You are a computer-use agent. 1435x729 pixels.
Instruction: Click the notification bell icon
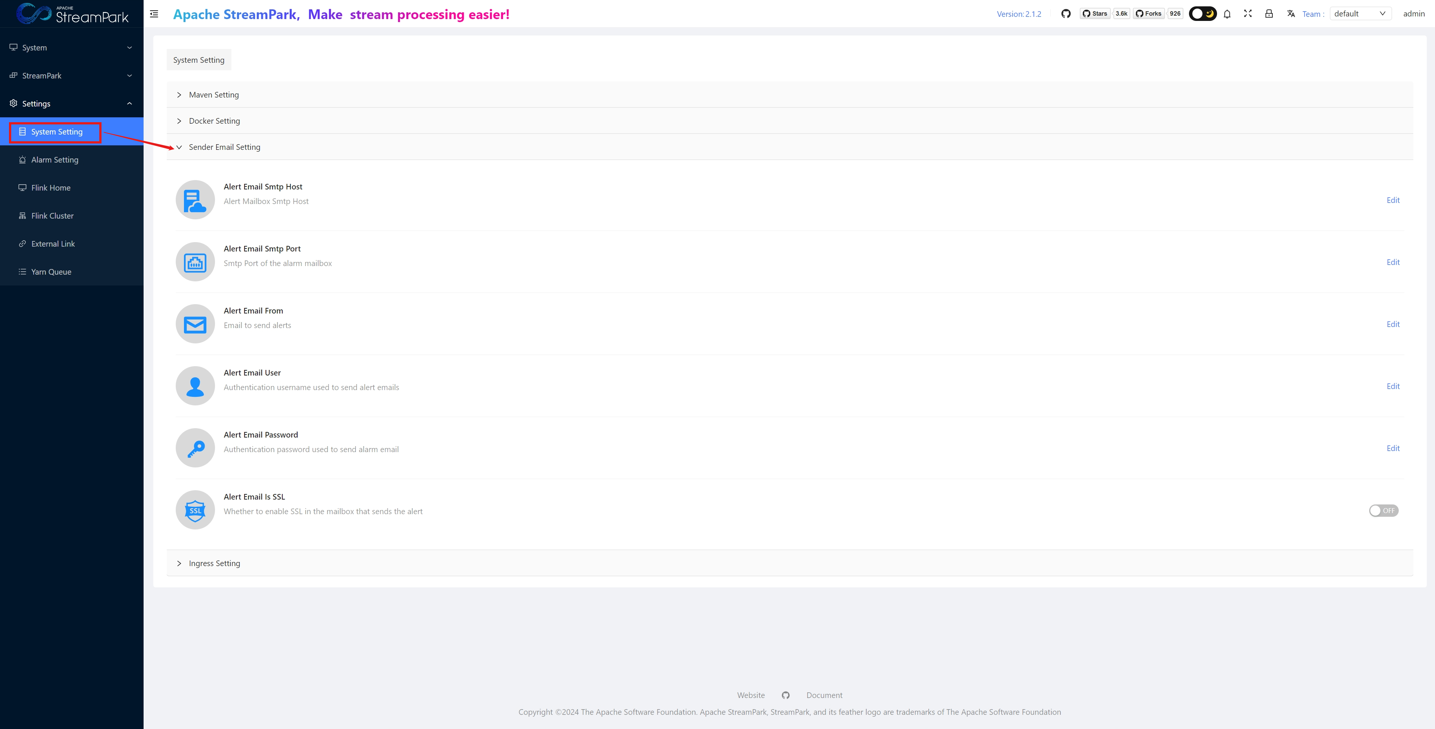coord(1227,14)
